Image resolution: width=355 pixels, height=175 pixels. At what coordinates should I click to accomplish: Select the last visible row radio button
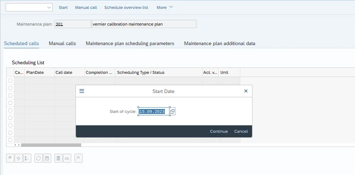point(10,140)
